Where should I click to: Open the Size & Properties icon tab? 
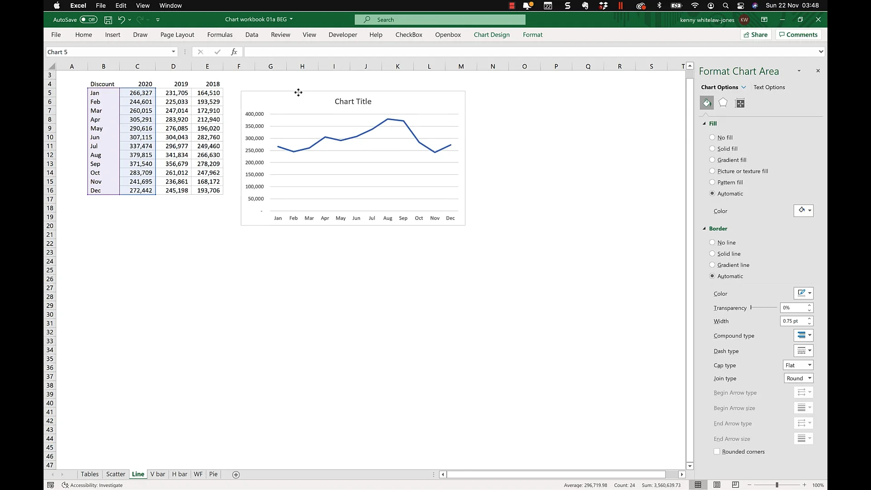(740, 103)
